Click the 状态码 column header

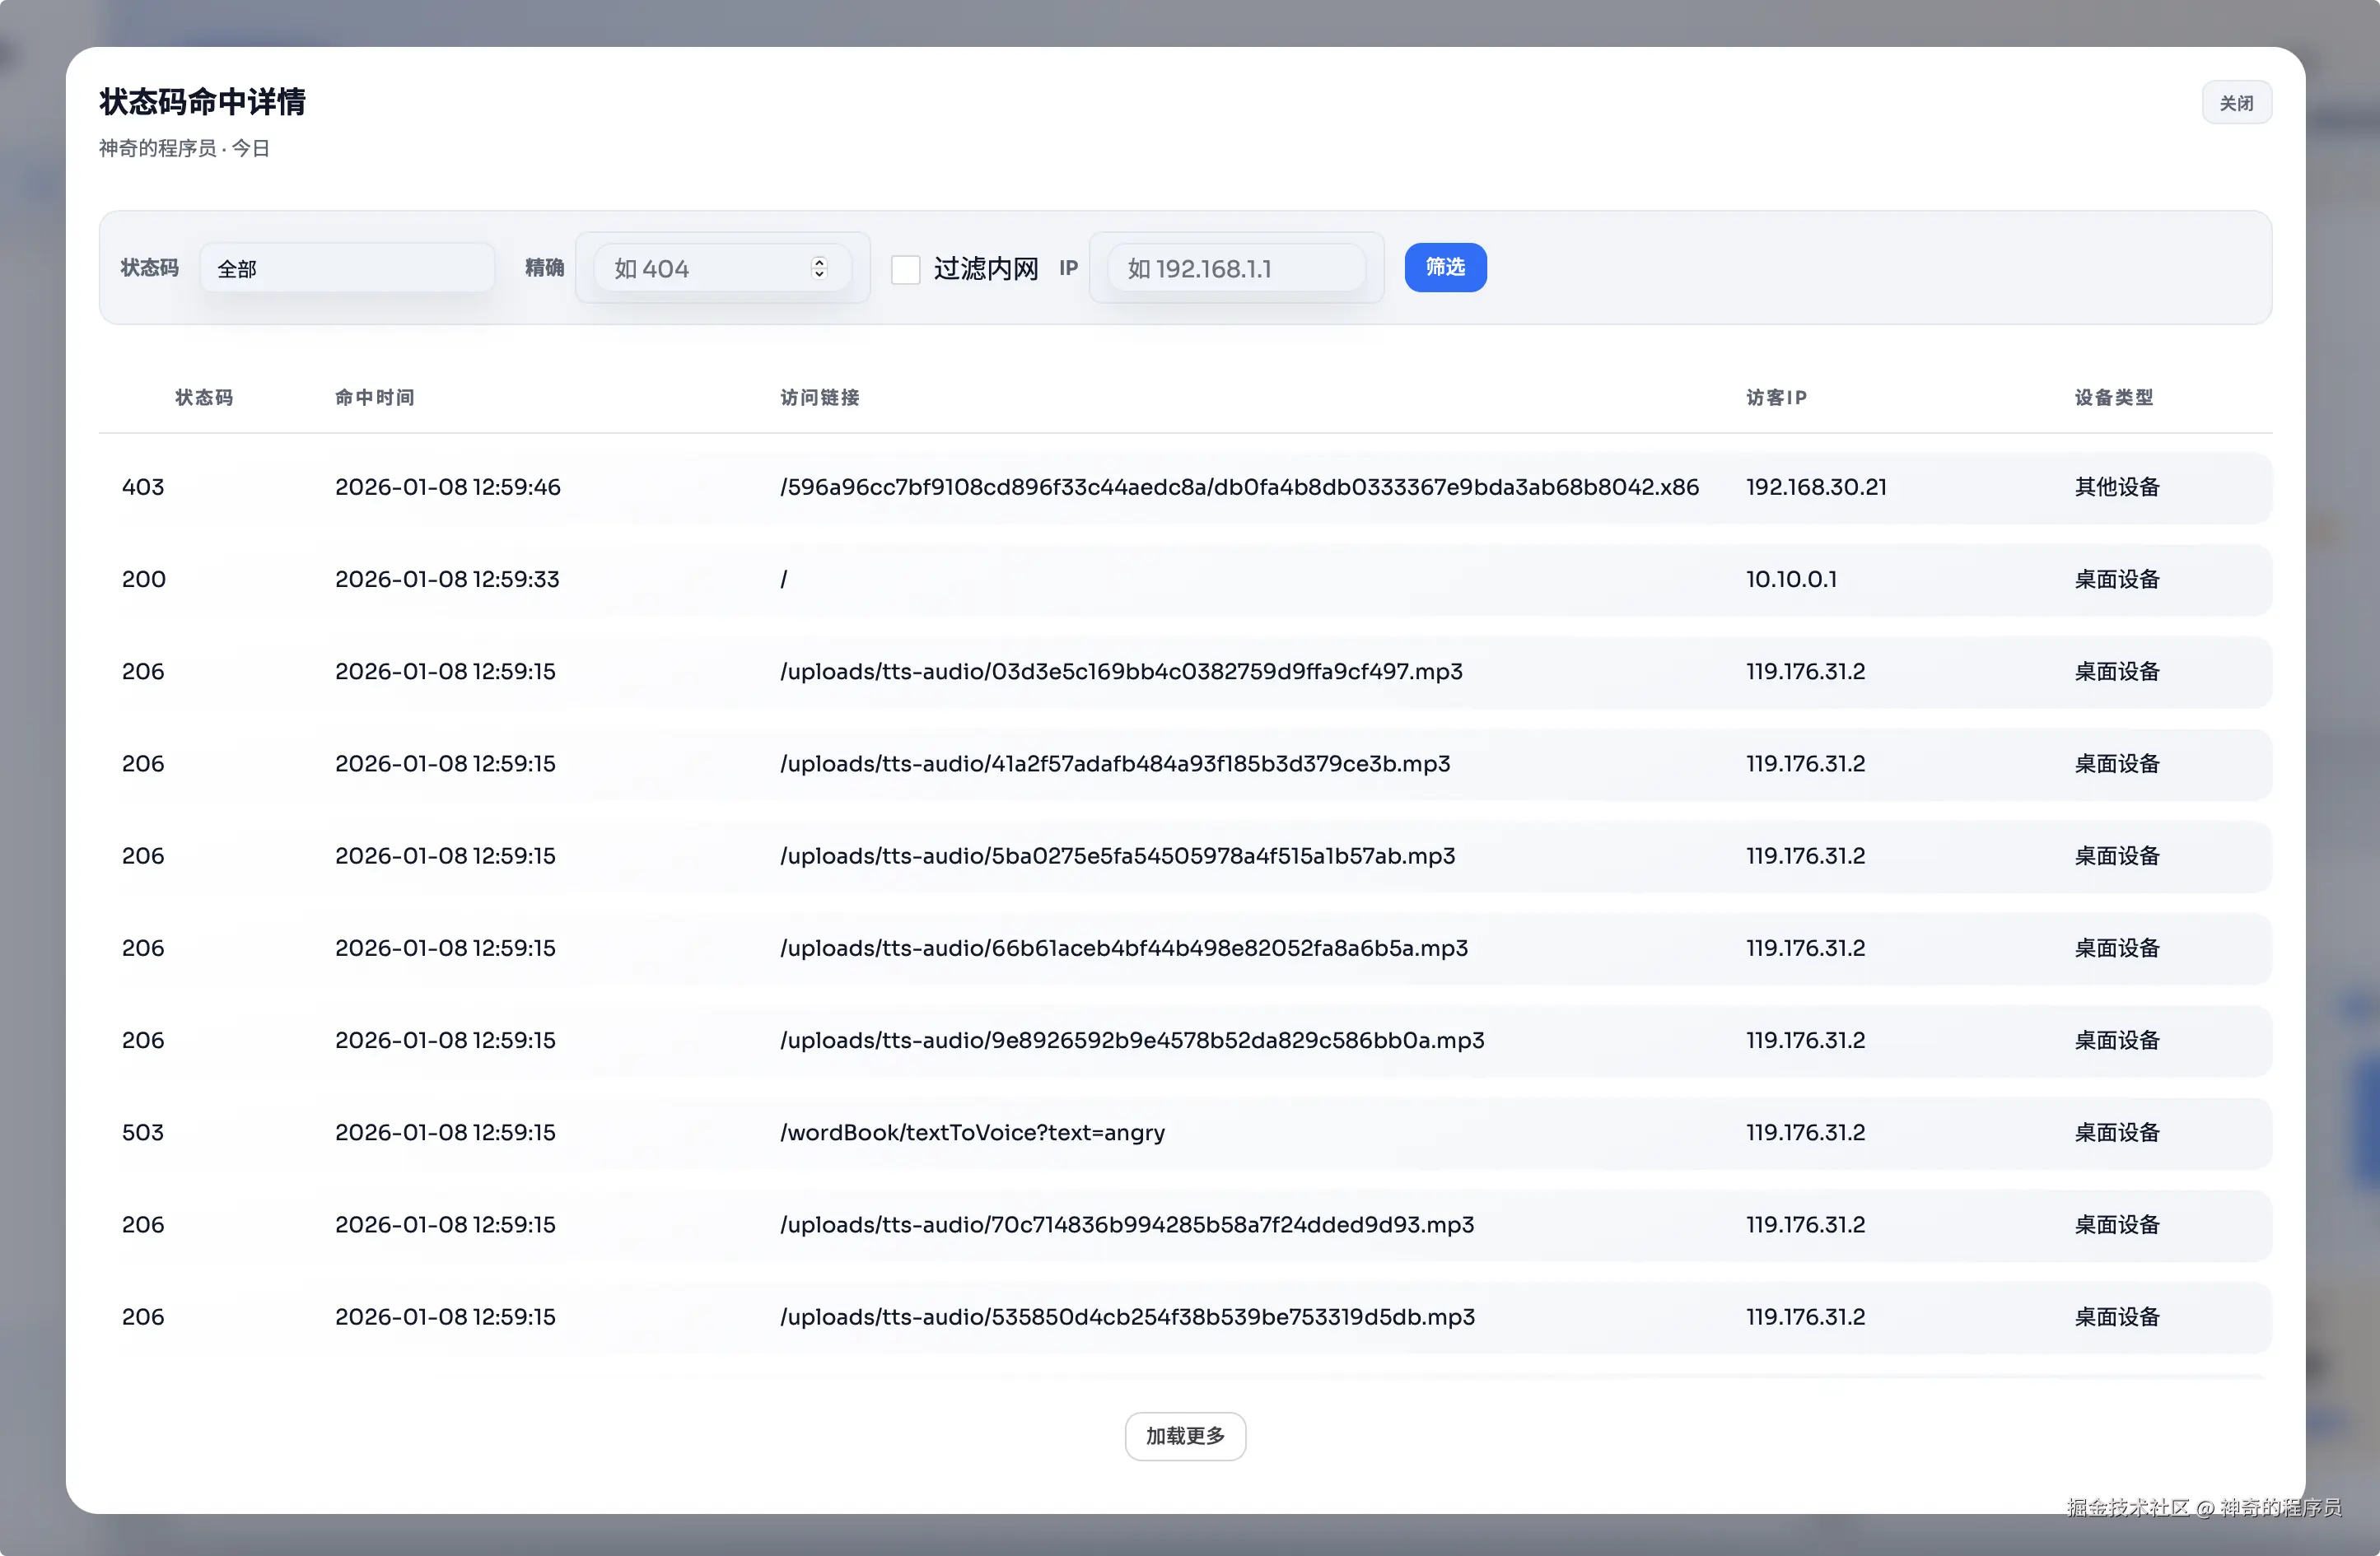[204, 397]
